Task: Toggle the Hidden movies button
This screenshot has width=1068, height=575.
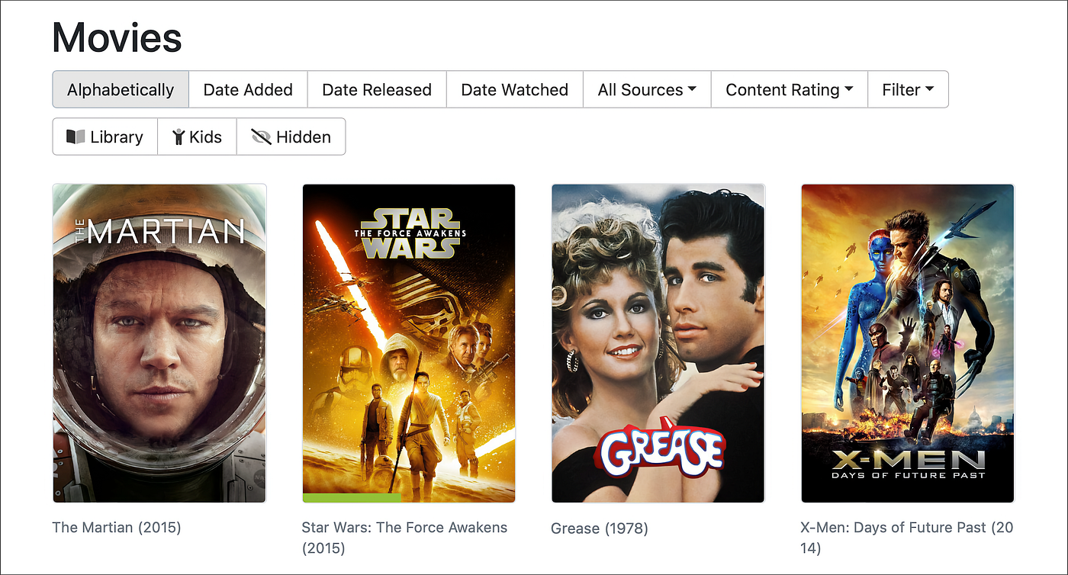Action: click(291, 137)
